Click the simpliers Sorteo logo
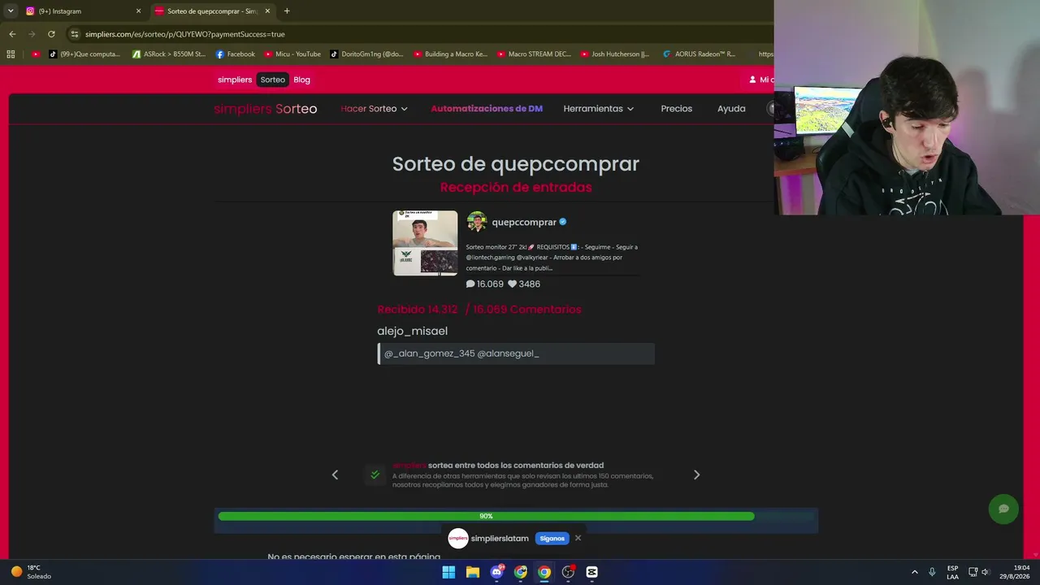Image resolution: width=1040 pixels, height=585 pixels. point(266,109)
